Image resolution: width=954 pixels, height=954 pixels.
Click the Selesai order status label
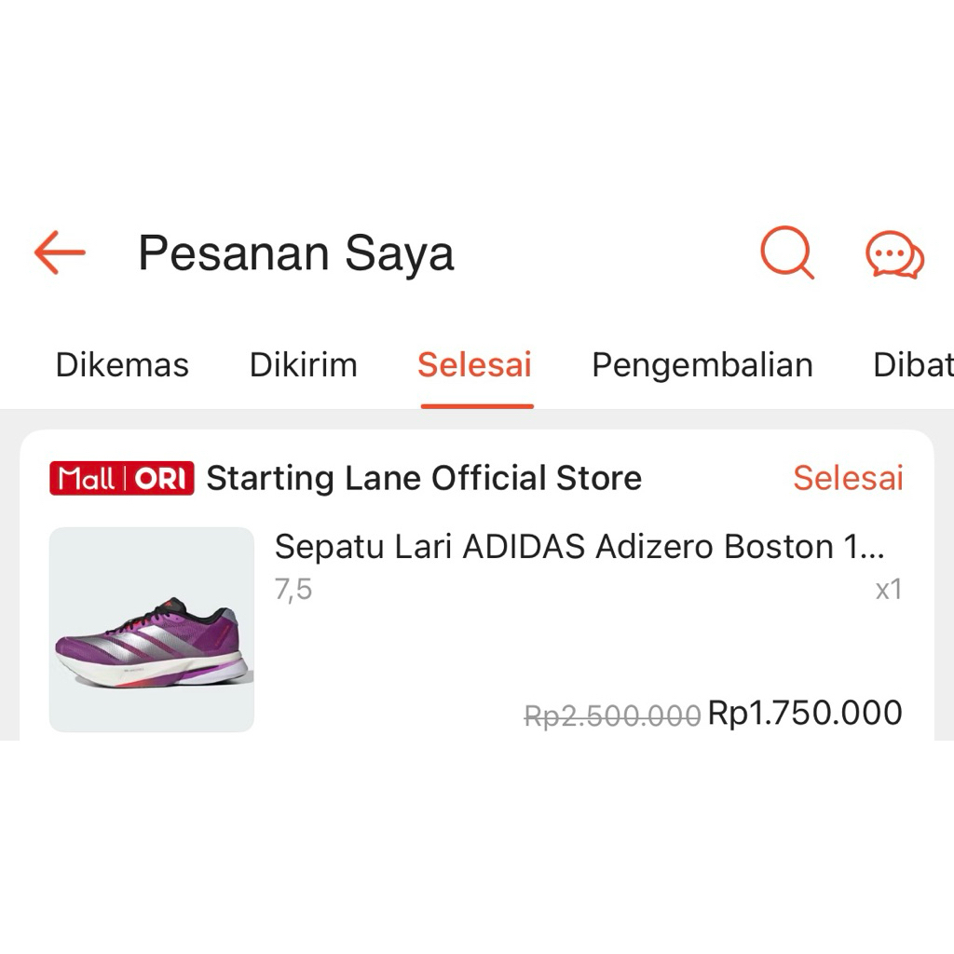[x=848, y=478]
